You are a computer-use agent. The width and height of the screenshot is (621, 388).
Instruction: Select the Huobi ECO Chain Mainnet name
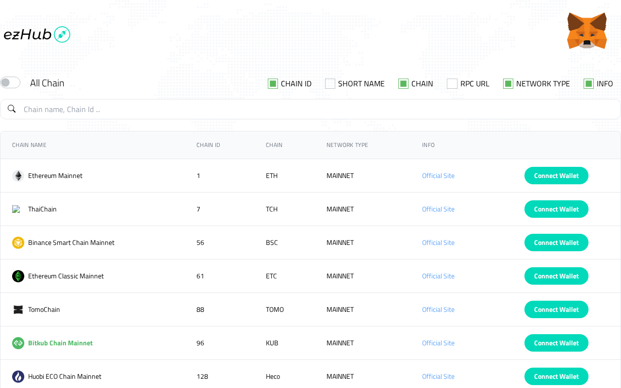click(x=65, y=376)
